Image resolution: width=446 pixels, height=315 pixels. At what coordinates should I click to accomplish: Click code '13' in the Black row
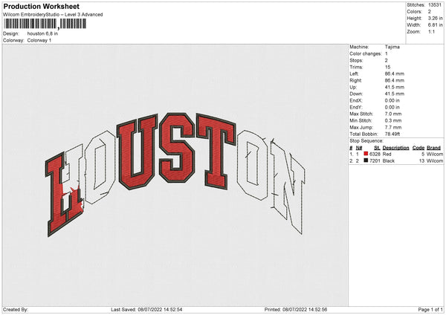tap(421, 161)
